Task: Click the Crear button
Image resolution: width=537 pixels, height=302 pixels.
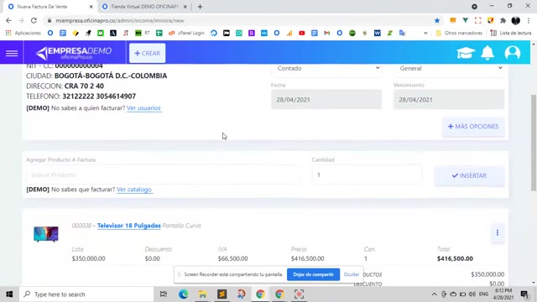Action: coord(148,53)
